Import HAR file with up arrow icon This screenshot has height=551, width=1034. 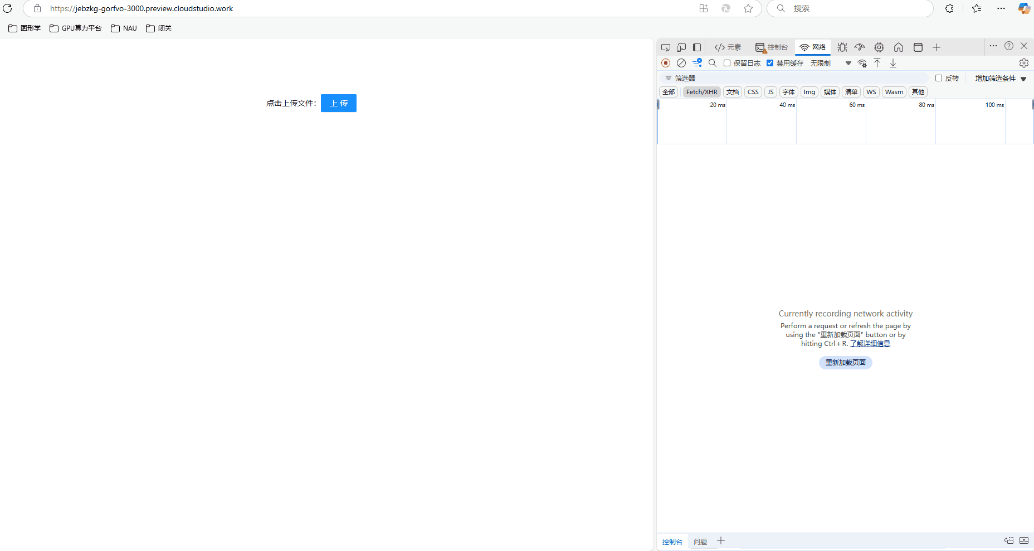pos(877,63)
